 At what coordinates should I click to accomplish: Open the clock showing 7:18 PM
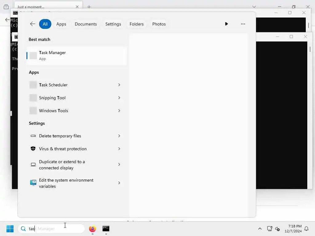coord(293,229)
